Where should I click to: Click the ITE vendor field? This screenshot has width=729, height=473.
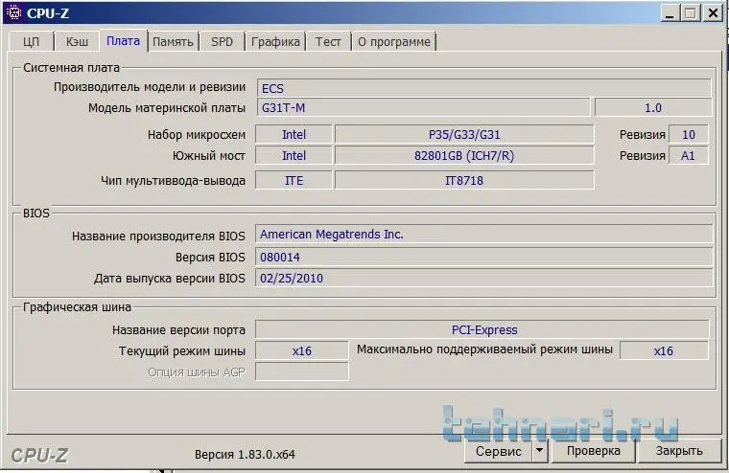coord(294,180)
